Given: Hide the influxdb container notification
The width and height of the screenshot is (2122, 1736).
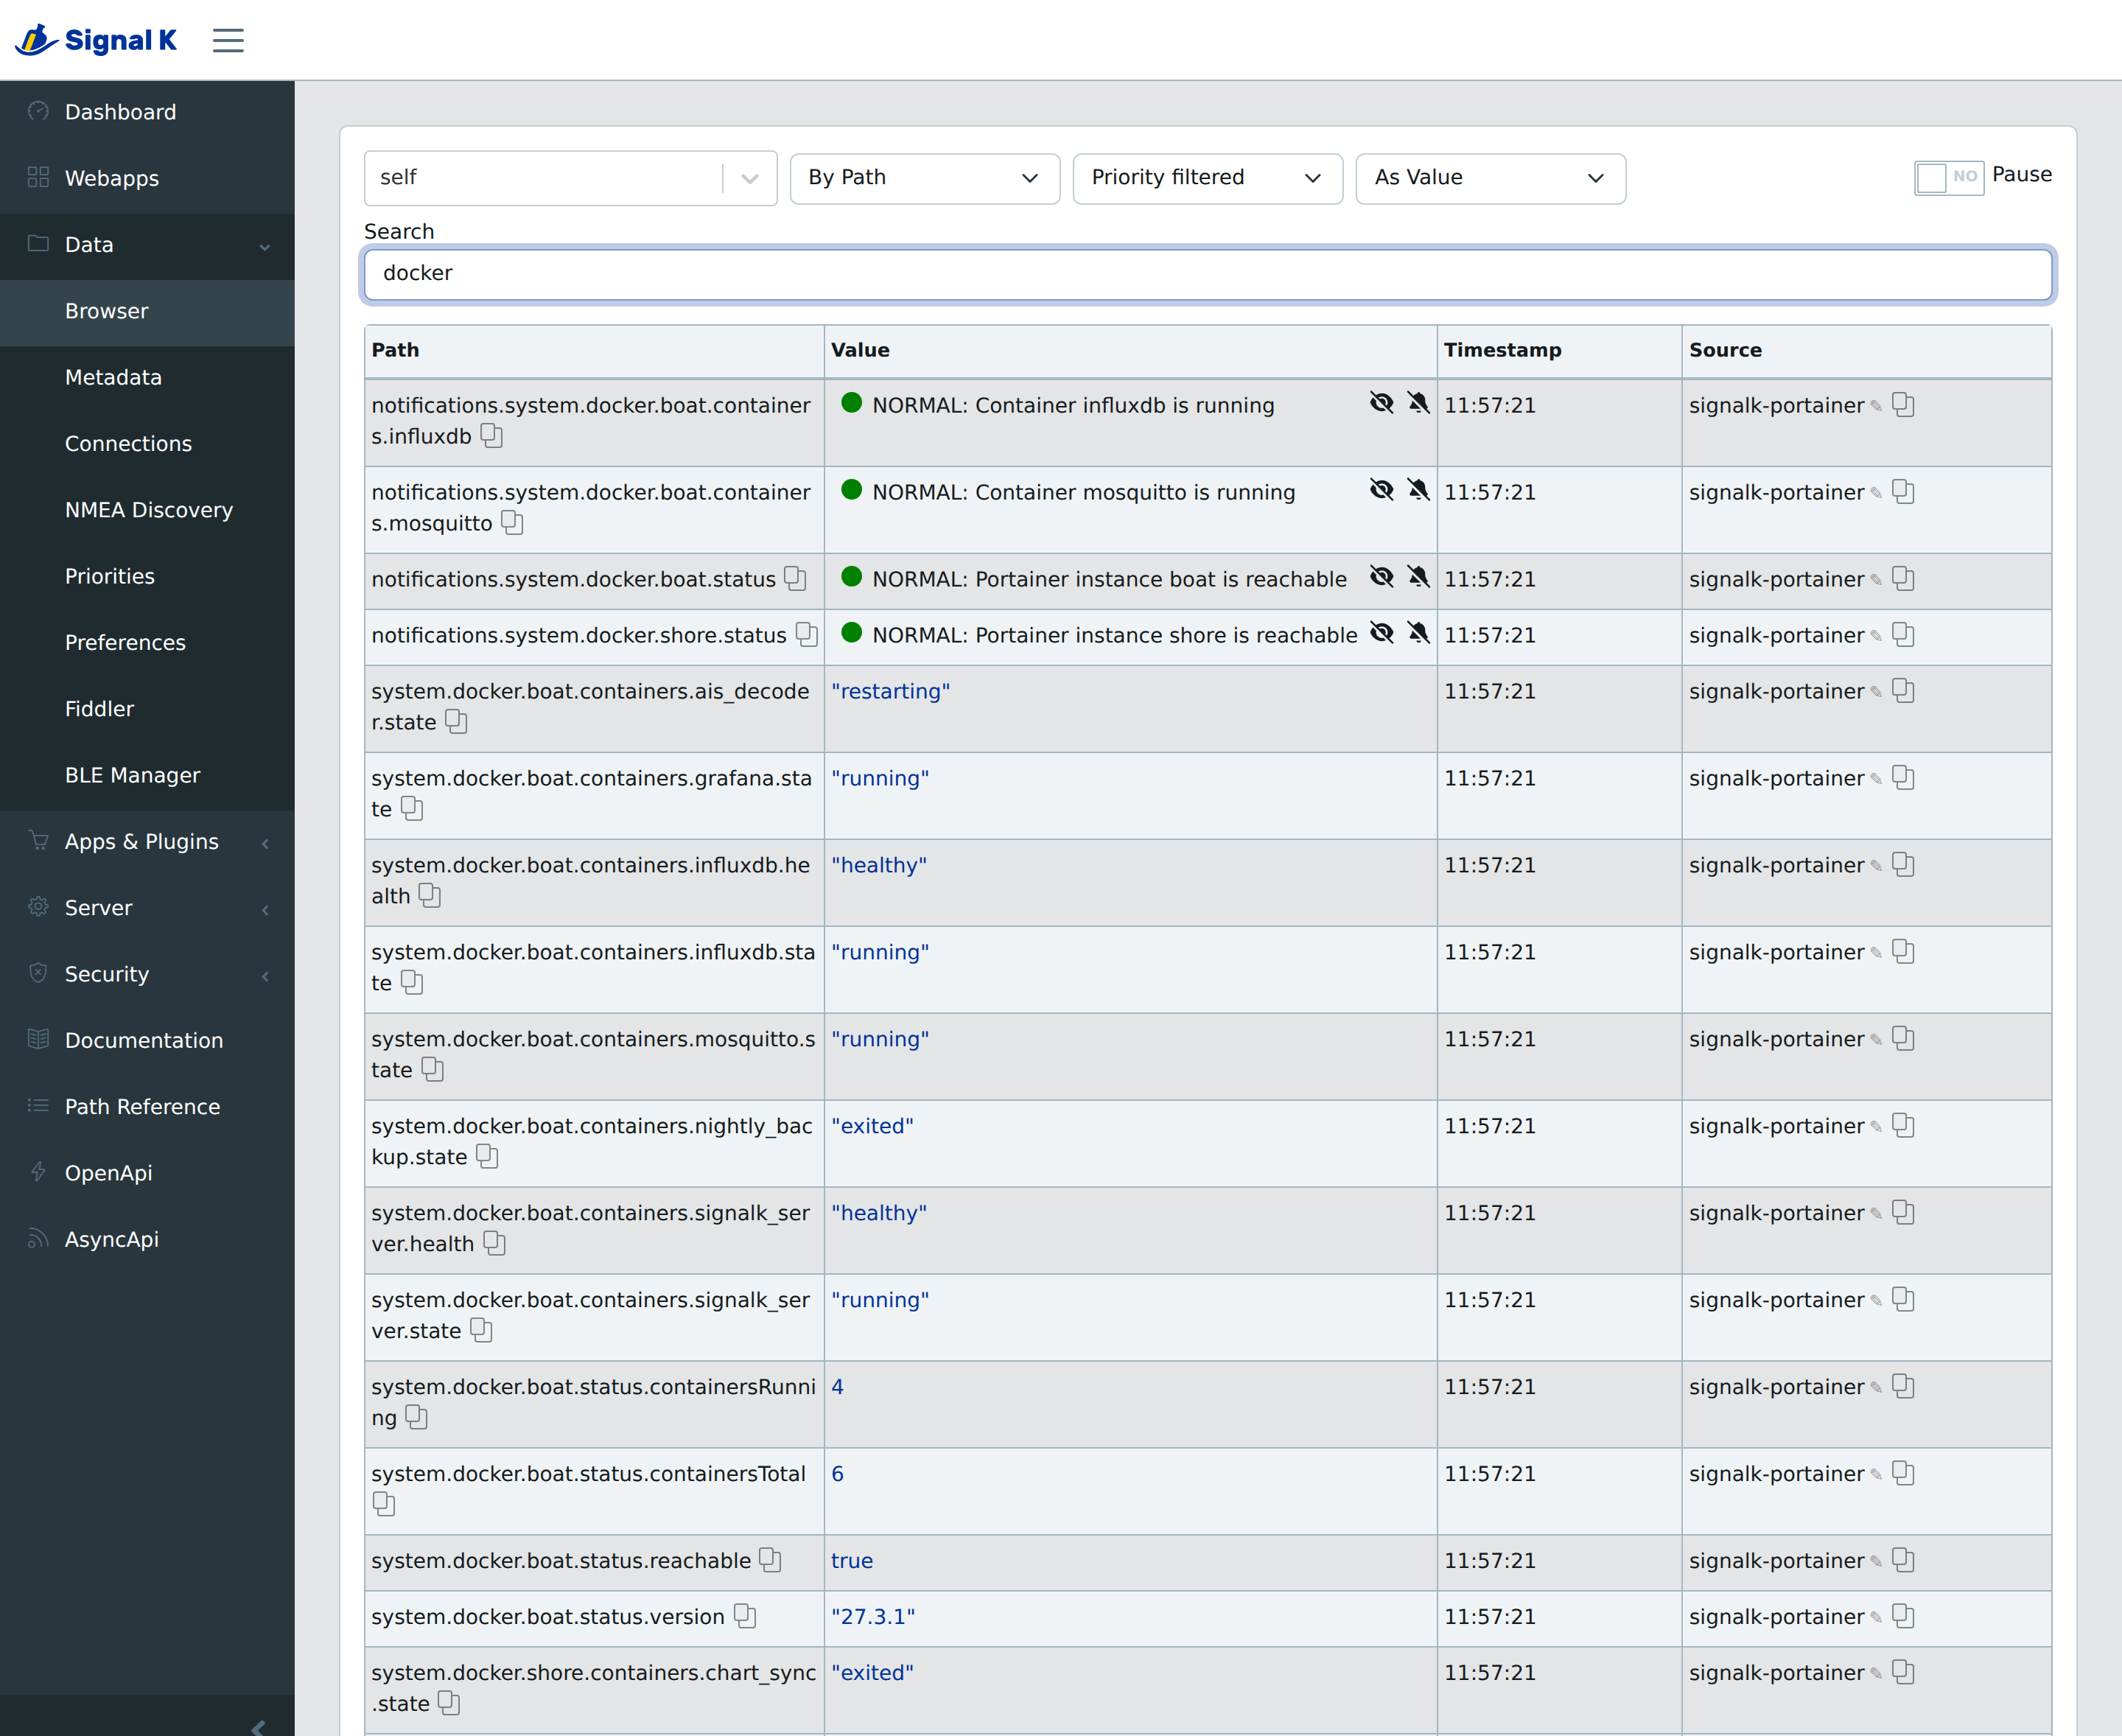Looking at the screenshot, I should click(1382, 403).
